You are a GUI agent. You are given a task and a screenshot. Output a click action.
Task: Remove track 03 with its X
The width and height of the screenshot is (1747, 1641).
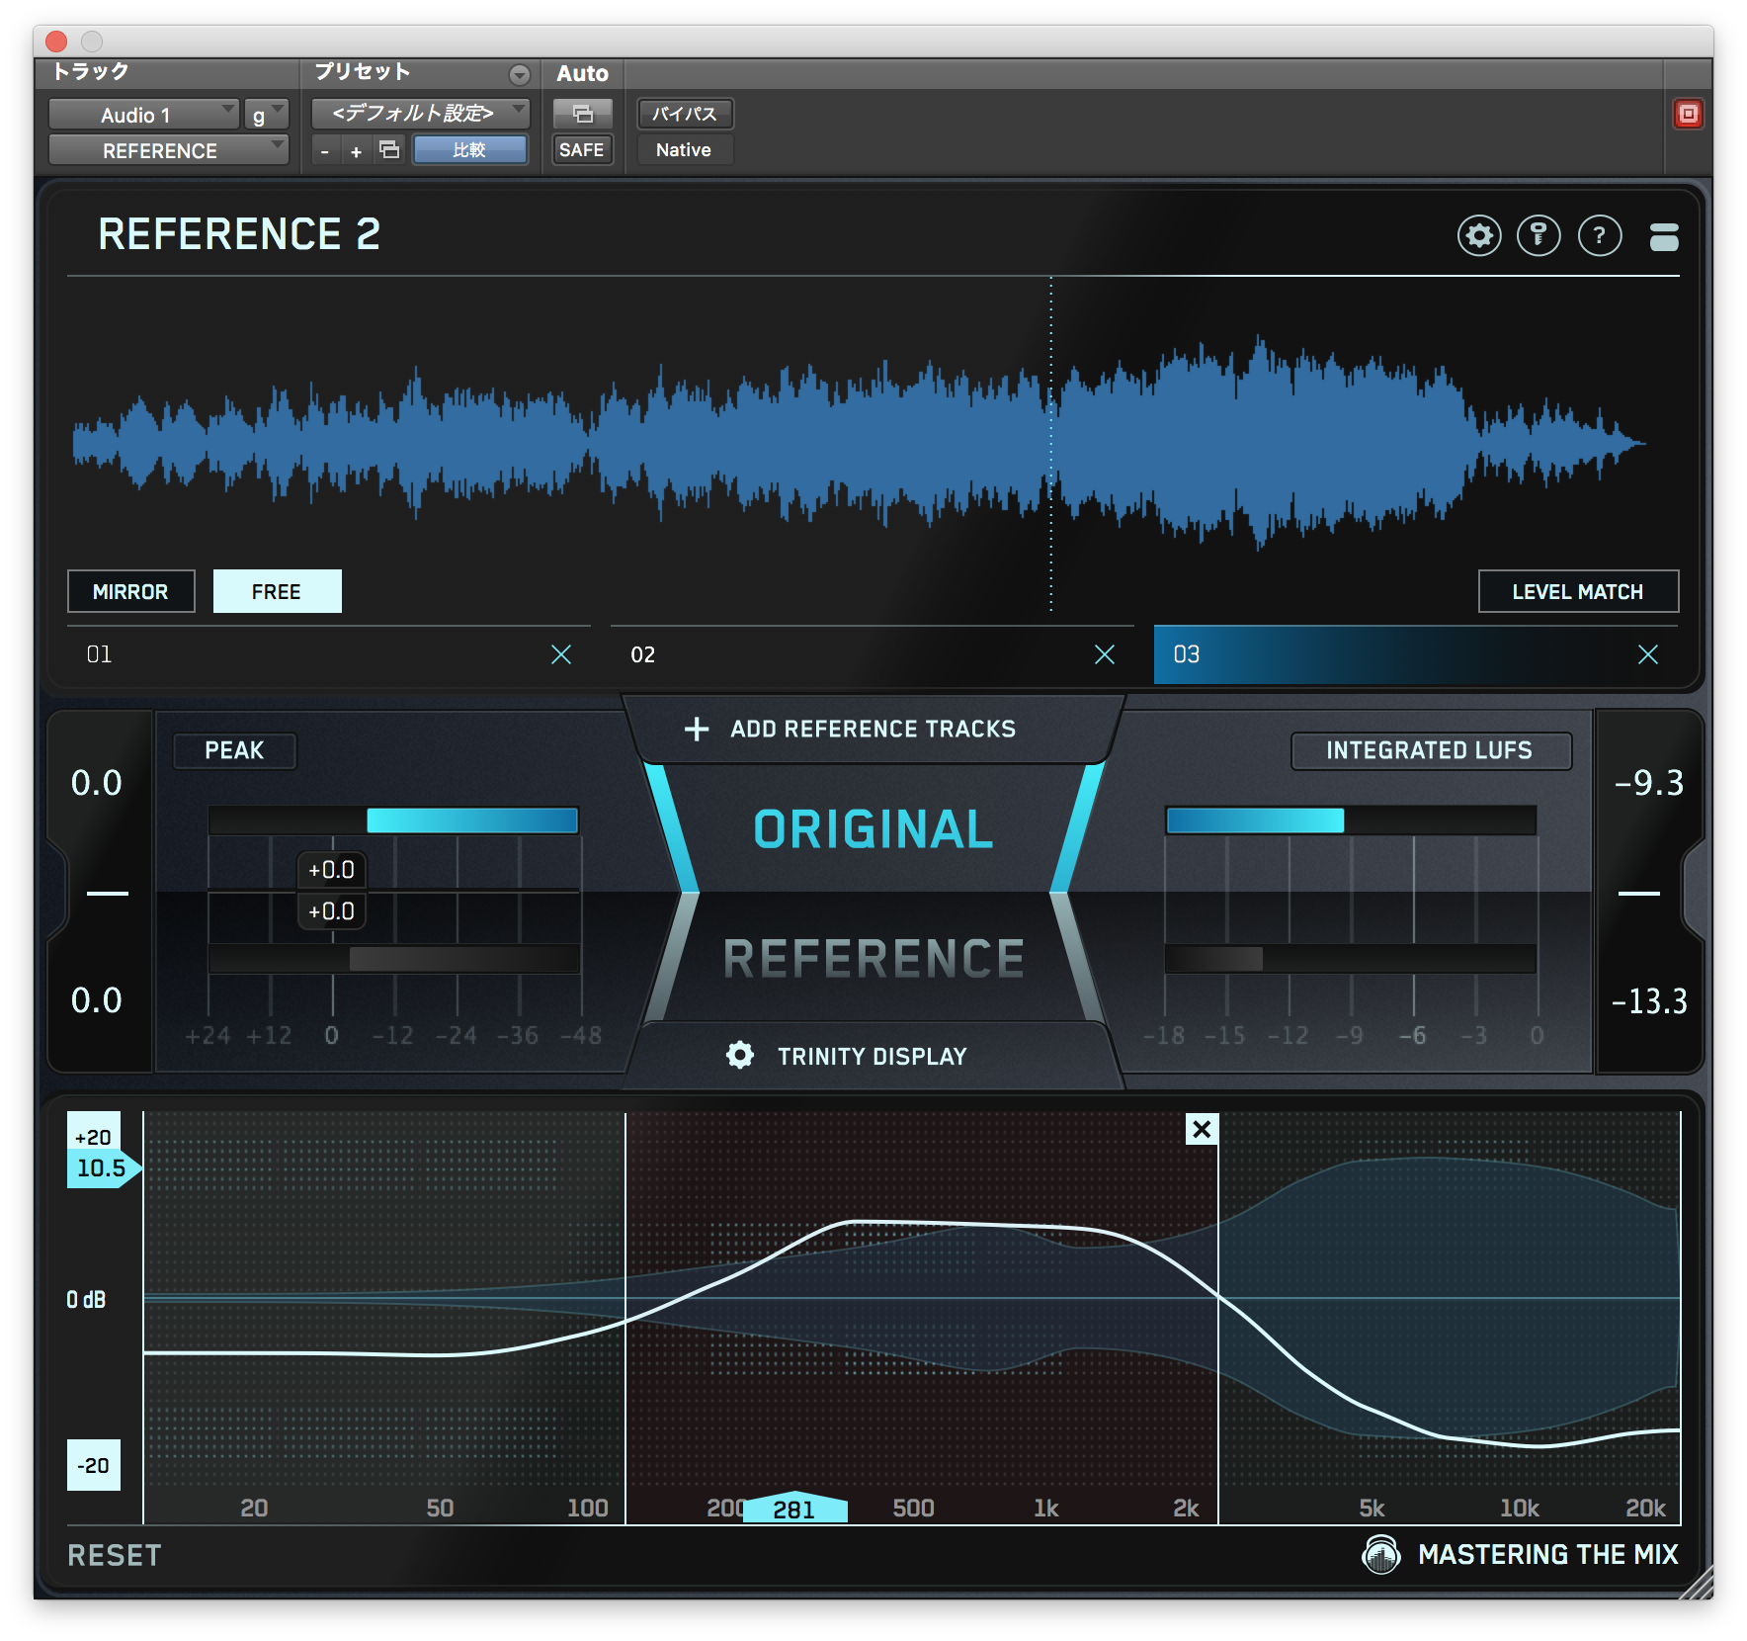click(x=1647, y=653)
